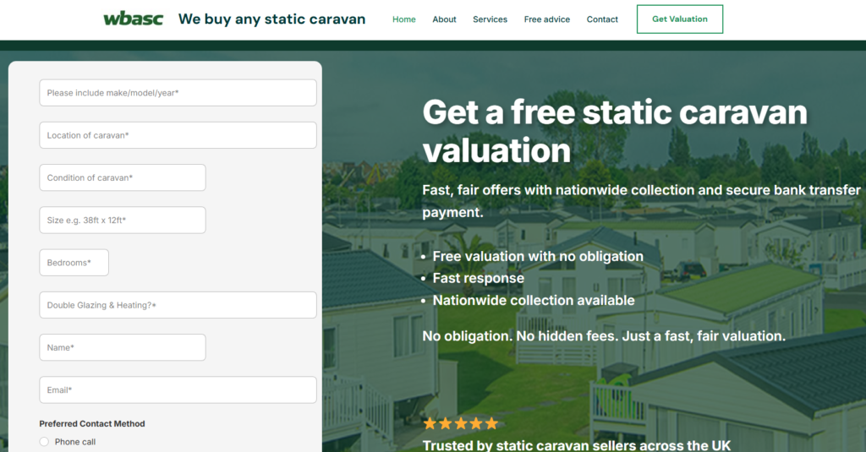The height and width of the screenshot is (452, 866).
Task: Click the Name input field
Action: tap(123, 347)
